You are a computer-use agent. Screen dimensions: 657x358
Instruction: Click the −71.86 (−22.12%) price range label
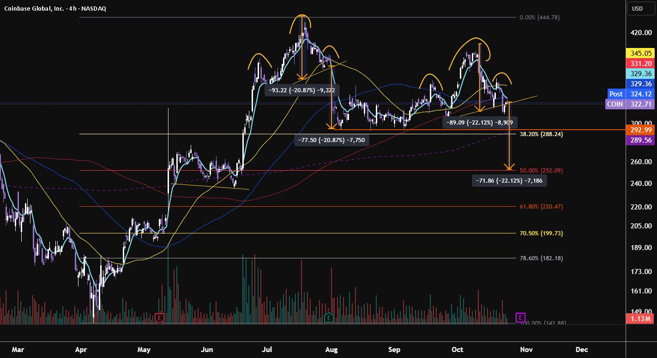pos(509,181)
